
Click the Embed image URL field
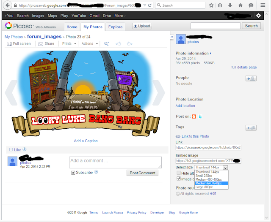tap(208, 161)
